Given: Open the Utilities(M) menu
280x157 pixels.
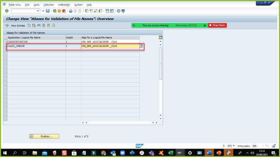Looking at the screenshot, I should coord(64,5).
